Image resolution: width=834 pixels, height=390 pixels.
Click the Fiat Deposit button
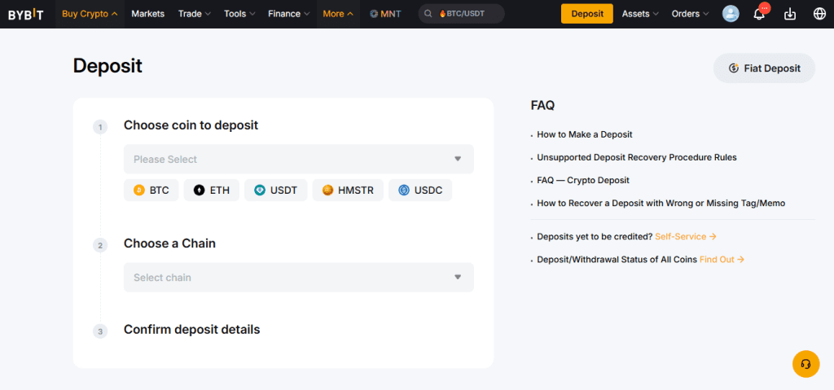[764, 68]
